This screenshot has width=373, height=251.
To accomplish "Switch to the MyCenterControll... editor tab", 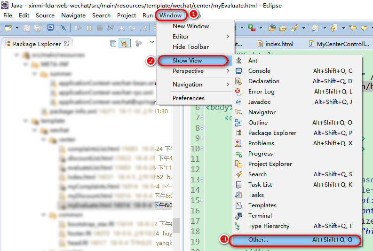I will (339, 44).
